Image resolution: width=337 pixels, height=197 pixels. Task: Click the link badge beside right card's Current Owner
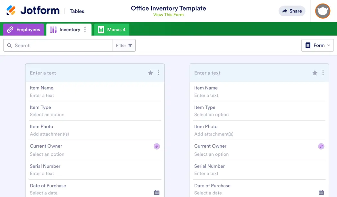click(321, 146)
